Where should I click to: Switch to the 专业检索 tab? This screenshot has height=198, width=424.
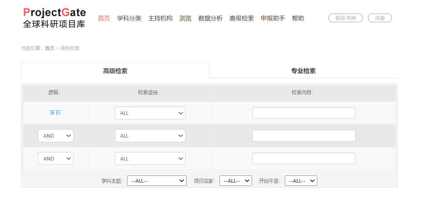303,71
